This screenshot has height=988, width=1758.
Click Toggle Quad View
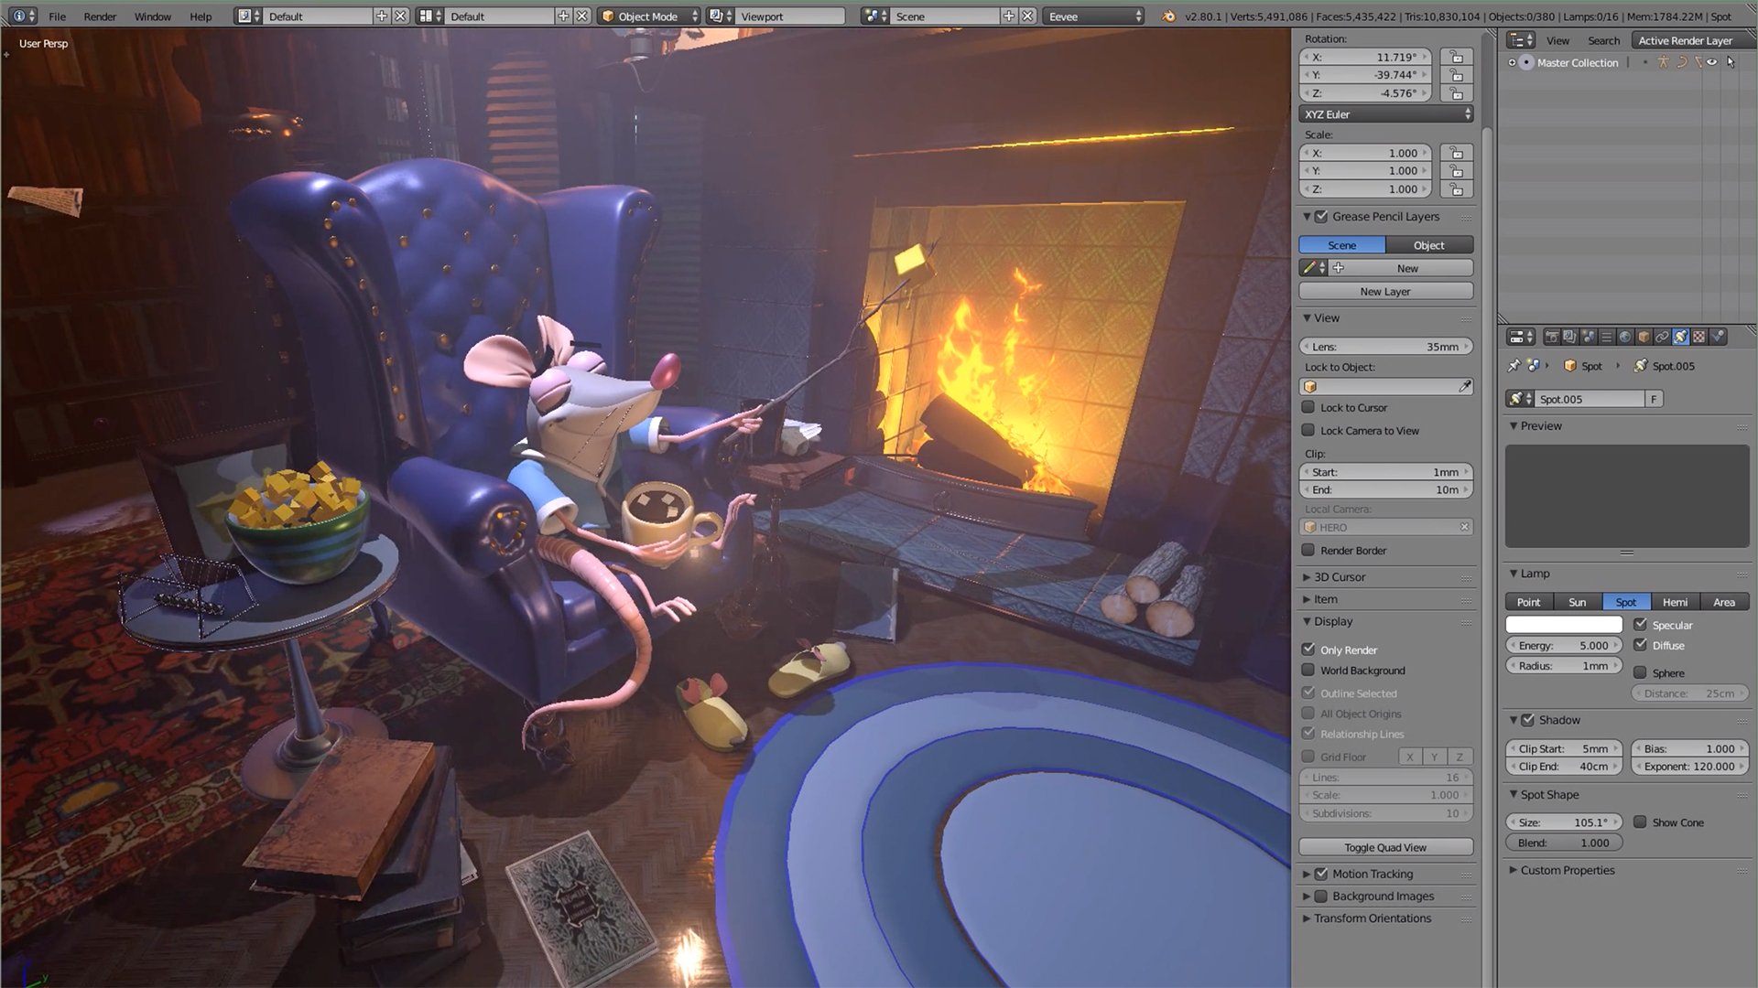[x=1384, y=846]
